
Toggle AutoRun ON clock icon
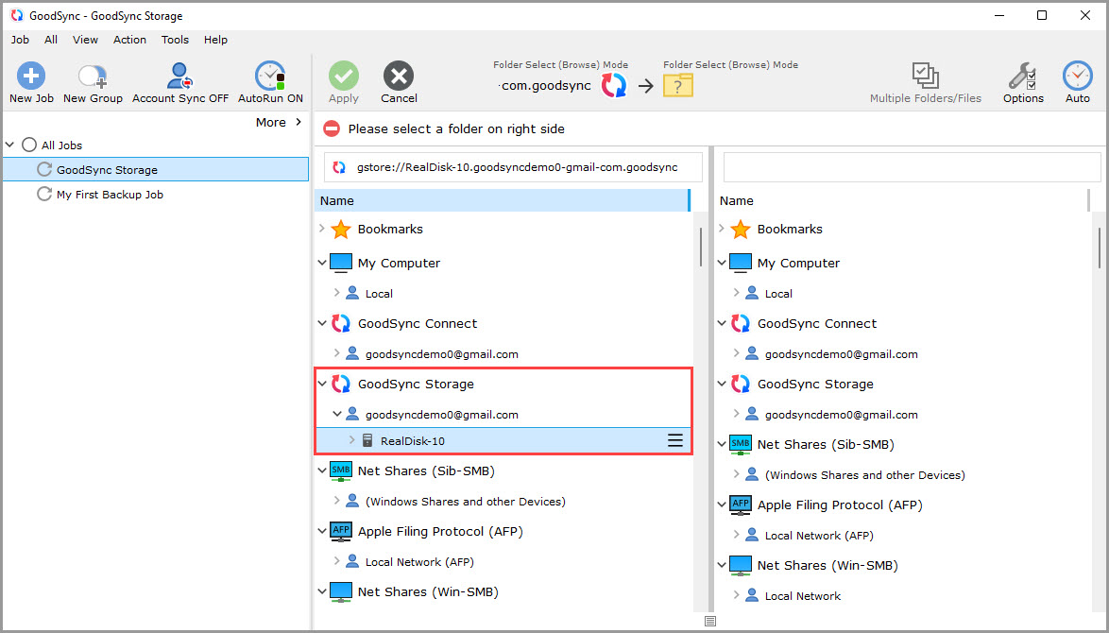270,76
